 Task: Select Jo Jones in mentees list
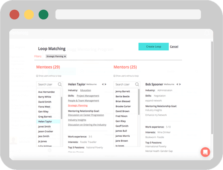pyautogui.click(x=43, y=141)
